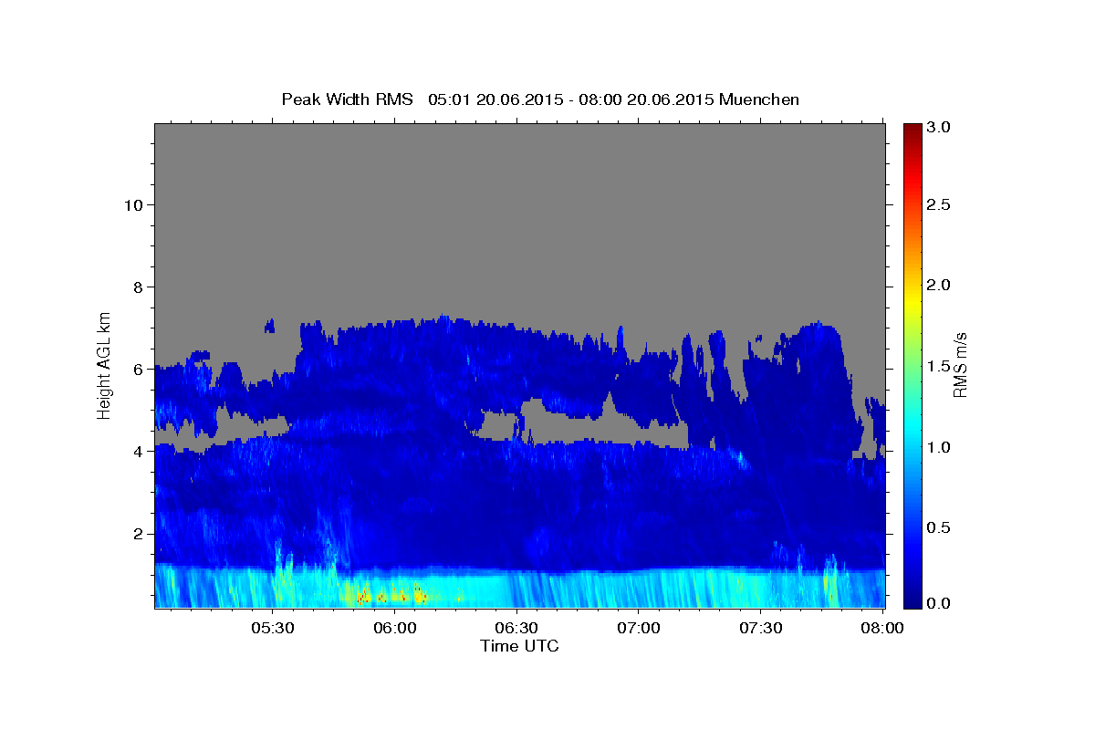
Task: Click the dark red top of the colorbar
Action: point(912,130)
